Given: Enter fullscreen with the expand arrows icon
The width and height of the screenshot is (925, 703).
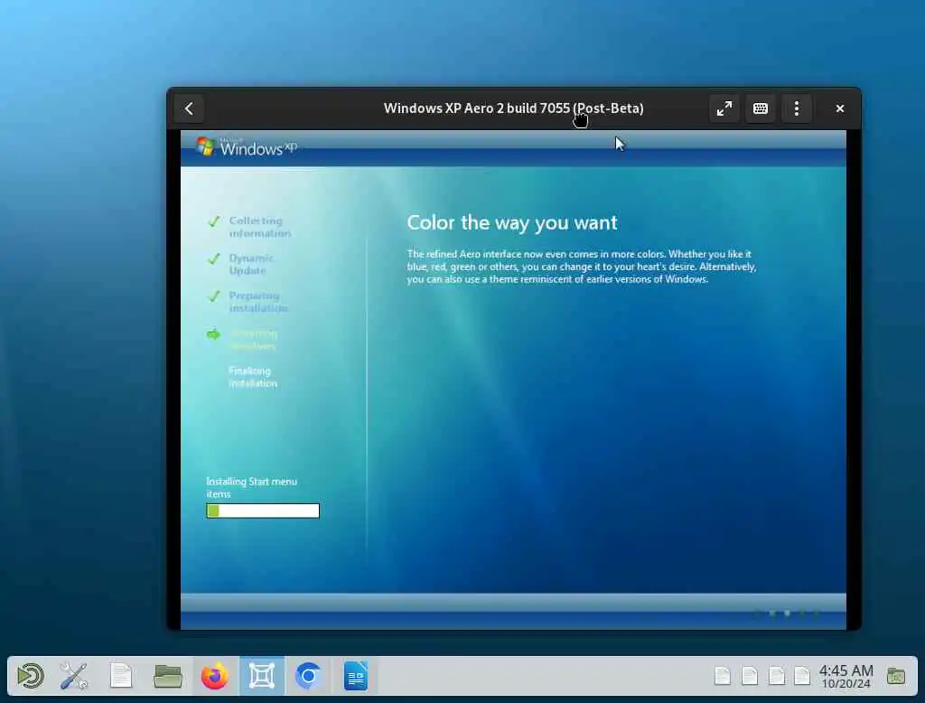Looking at the screenshot, I should pyautogui.click(x=724, y=108).
